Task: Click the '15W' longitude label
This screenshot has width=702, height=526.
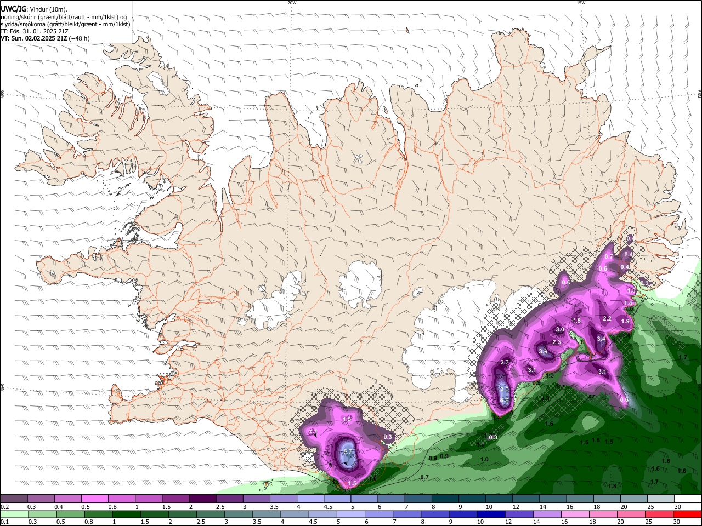Action: (581, 3)
